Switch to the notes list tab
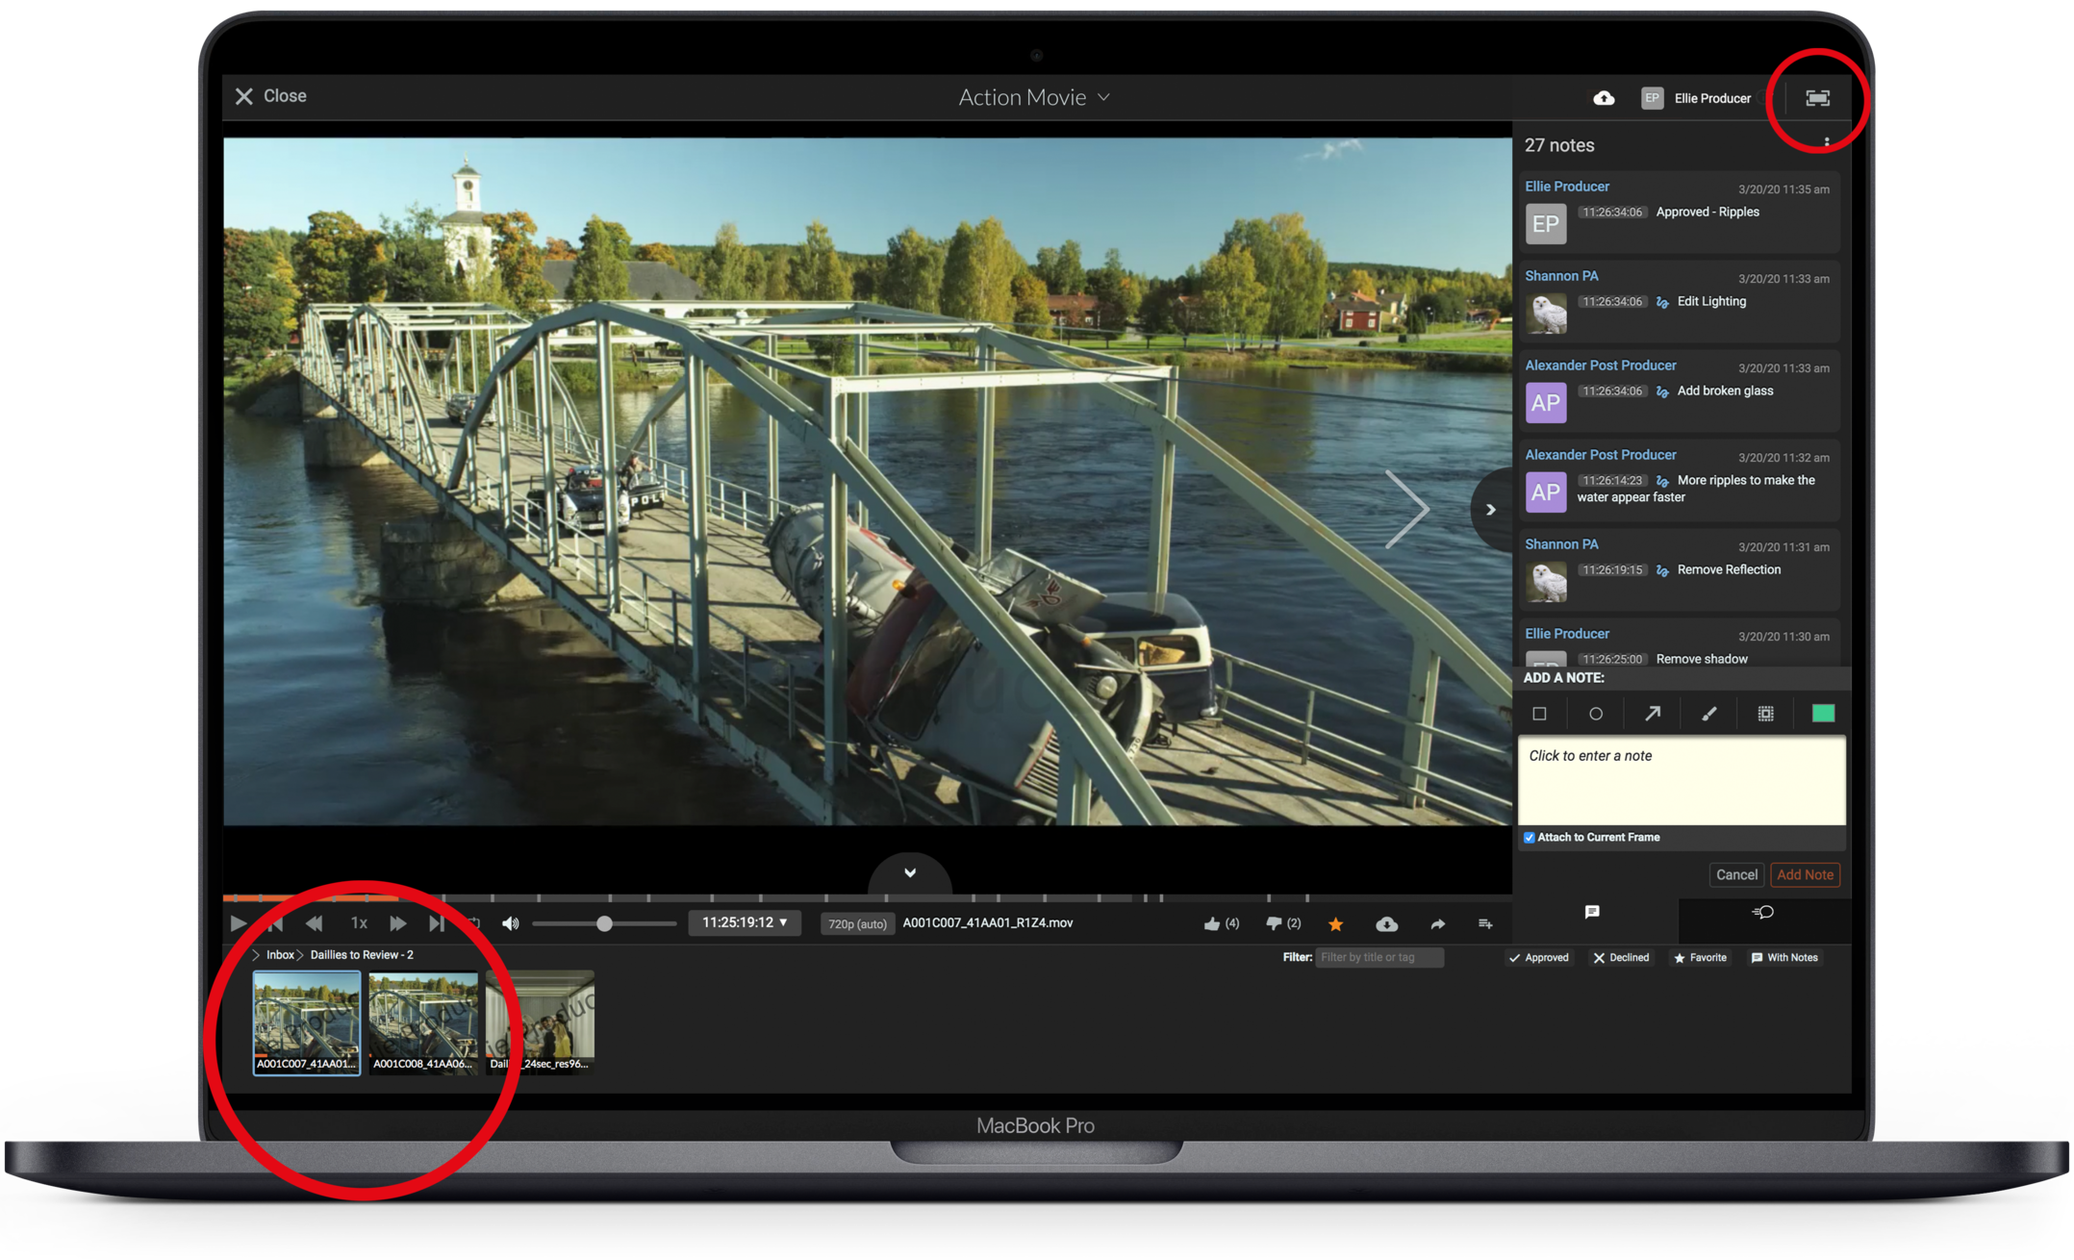2074x1260 pixels. point(1592,912)
